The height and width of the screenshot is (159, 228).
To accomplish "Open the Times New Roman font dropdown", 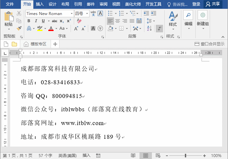I will [72, 14].
